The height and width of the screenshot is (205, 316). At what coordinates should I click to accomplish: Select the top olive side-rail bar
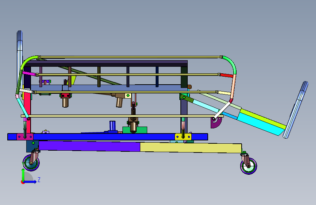click(130, 57)
